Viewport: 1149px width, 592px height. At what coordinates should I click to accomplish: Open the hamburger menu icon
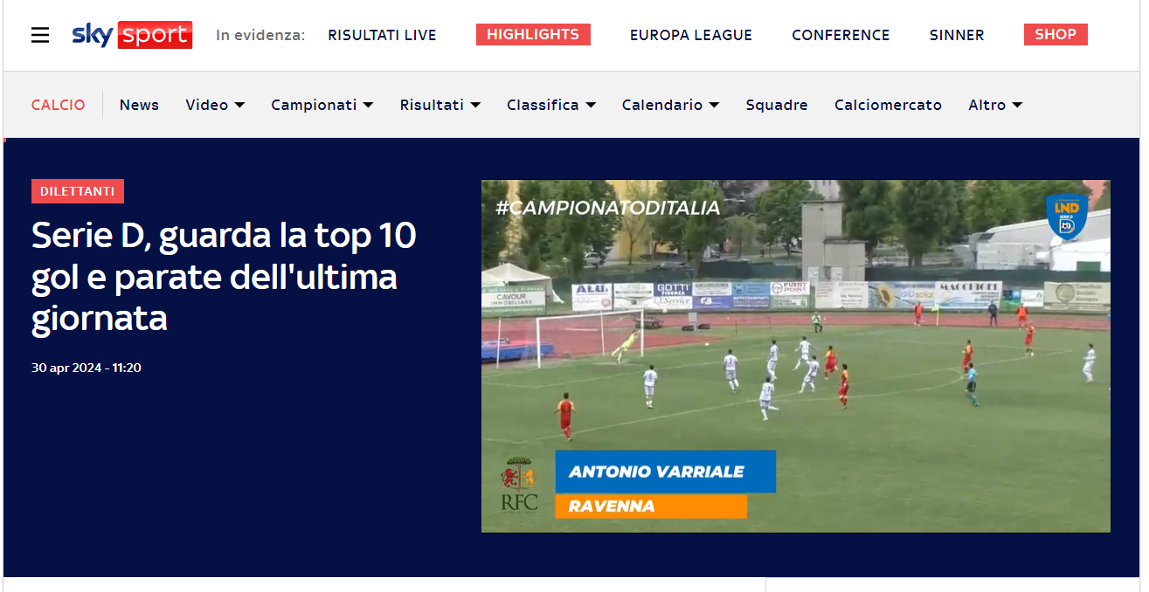(40, 35)
